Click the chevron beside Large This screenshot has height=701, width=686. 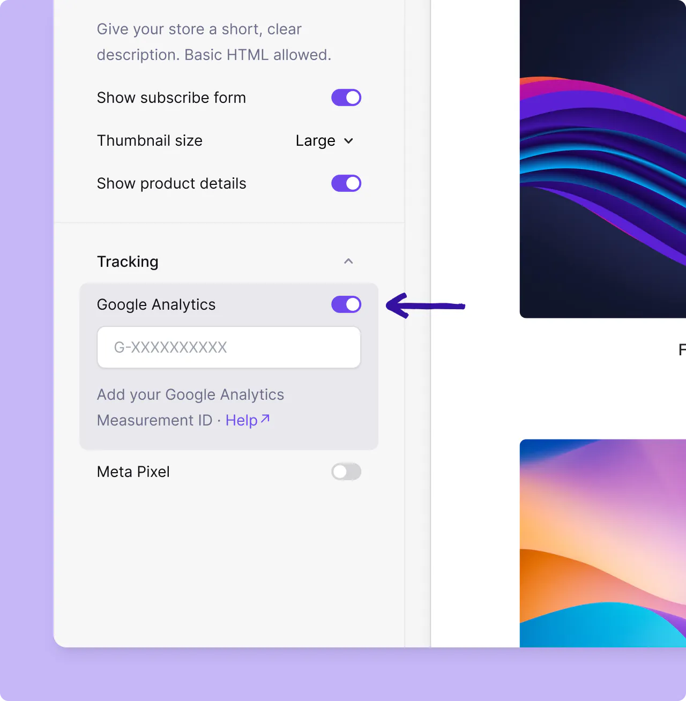(x=348, y=141)
